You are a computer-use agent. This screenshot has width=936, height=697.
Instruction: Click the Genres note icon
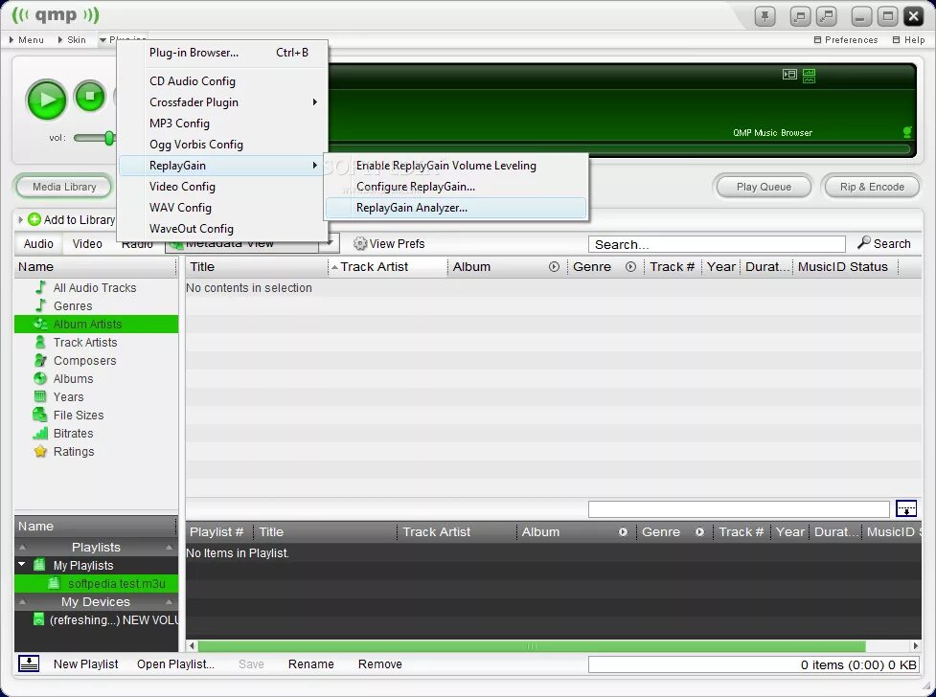(x=40, y=305)
